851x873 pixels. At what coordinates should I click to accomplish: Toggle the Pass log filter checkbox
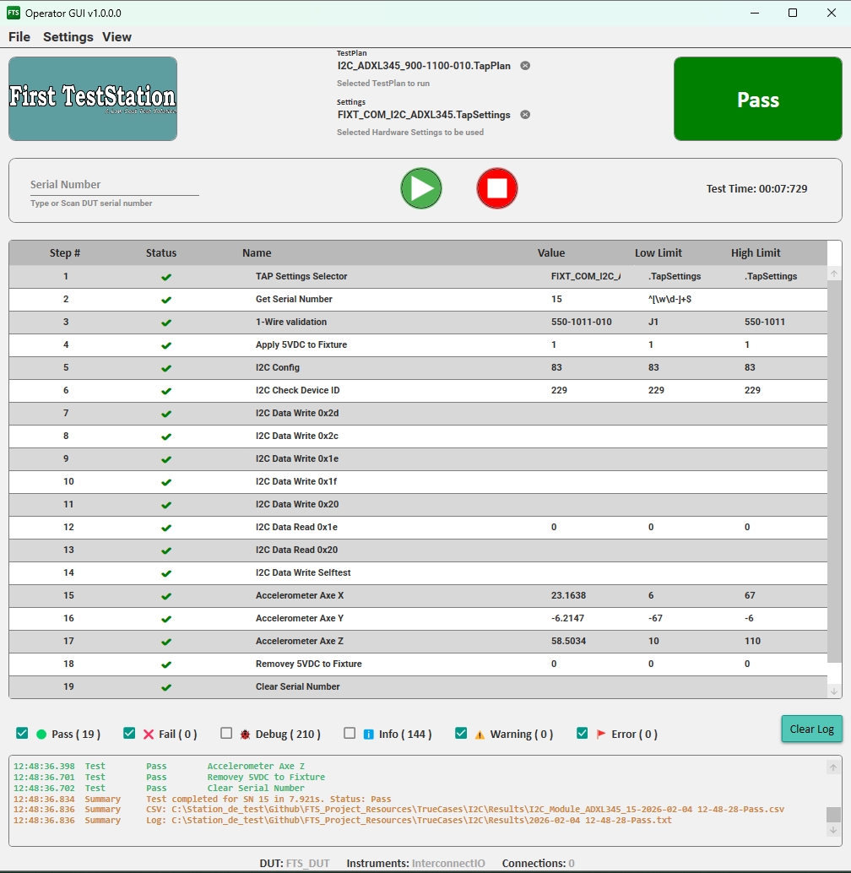[x=22, y=734]
